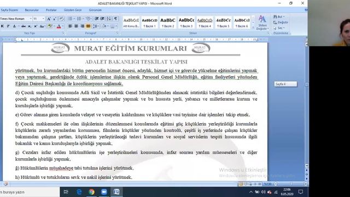Screen dimensions: 350x197
Task: Open the change case Aa dropdown
Action: 42,26
